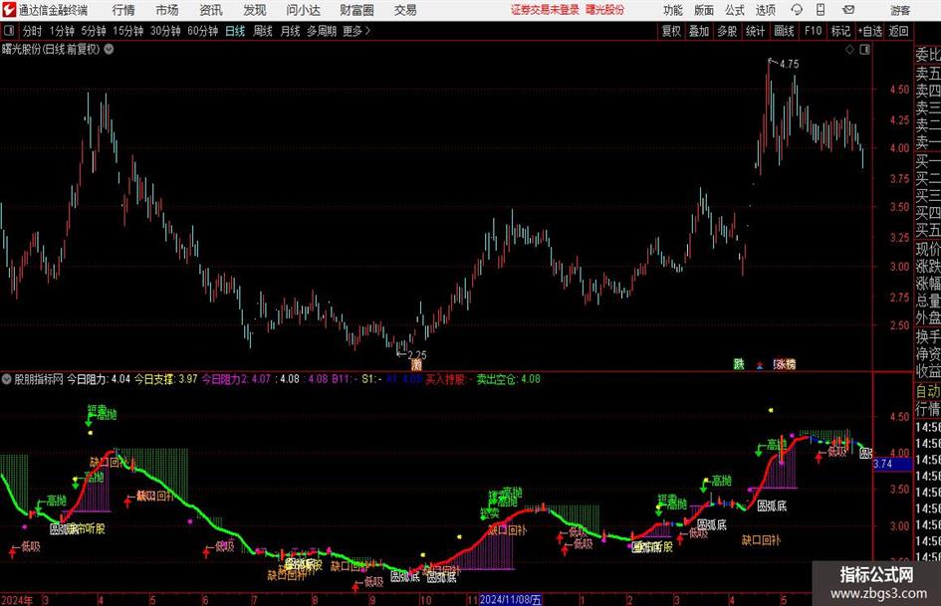
Task: Open the 发现 menu
Action: point(255,10)
